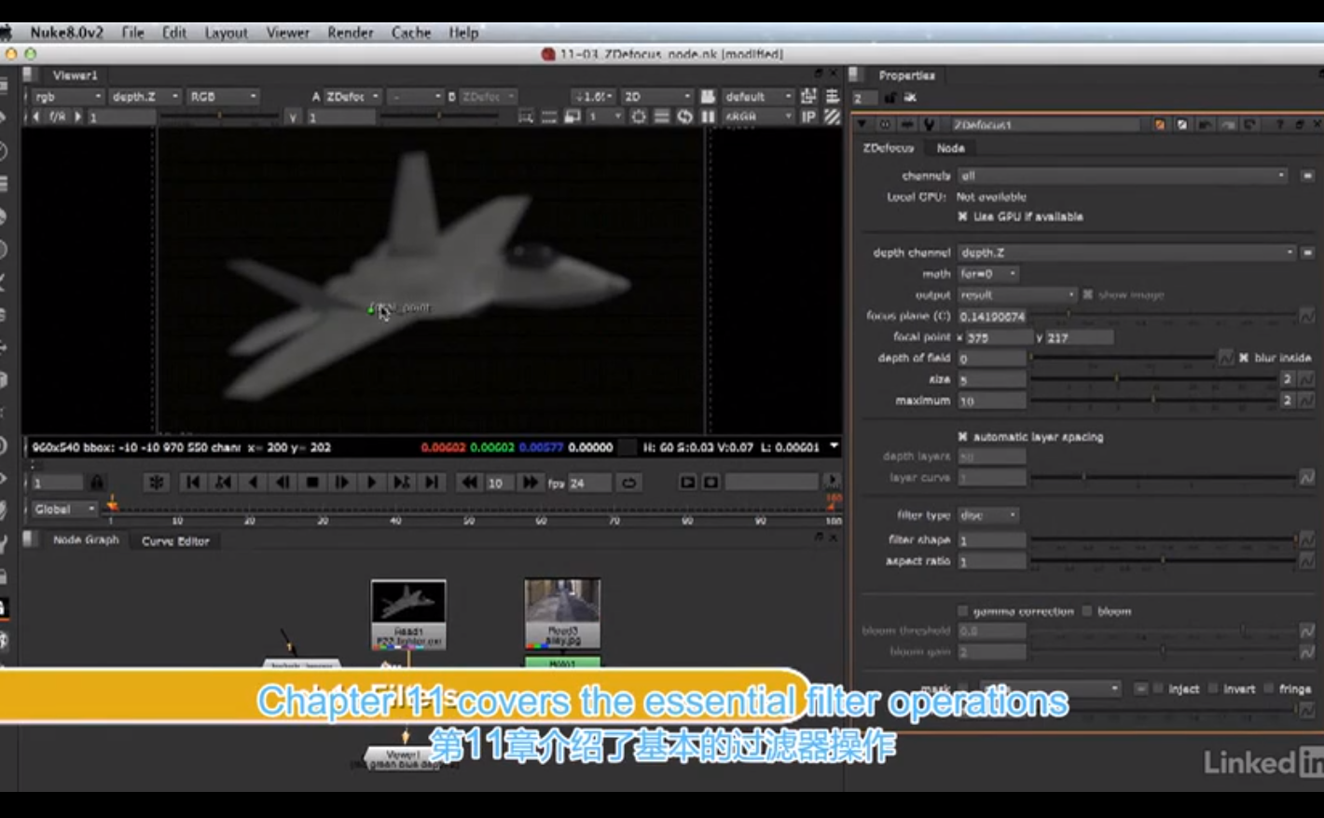Select the Read1 jet thumbnail node
This screenshot has height=818, width=1324.
tap(408, 614)
